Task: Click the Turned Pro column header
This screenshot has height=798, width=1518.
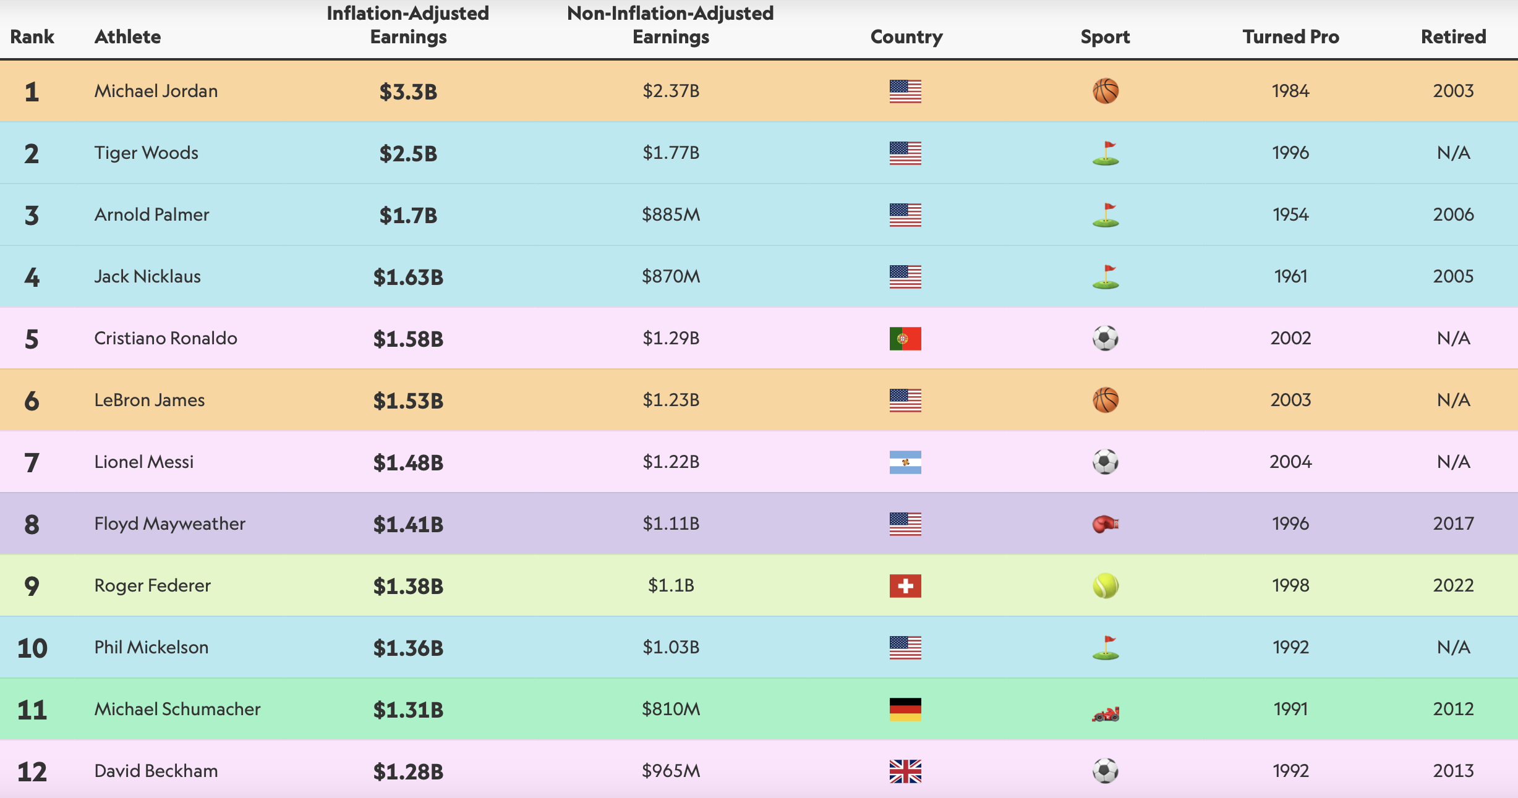Action: click(x=1290, y=37)
